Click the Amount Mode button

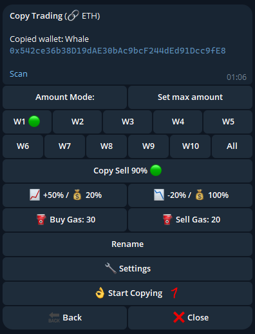(64, 97)
